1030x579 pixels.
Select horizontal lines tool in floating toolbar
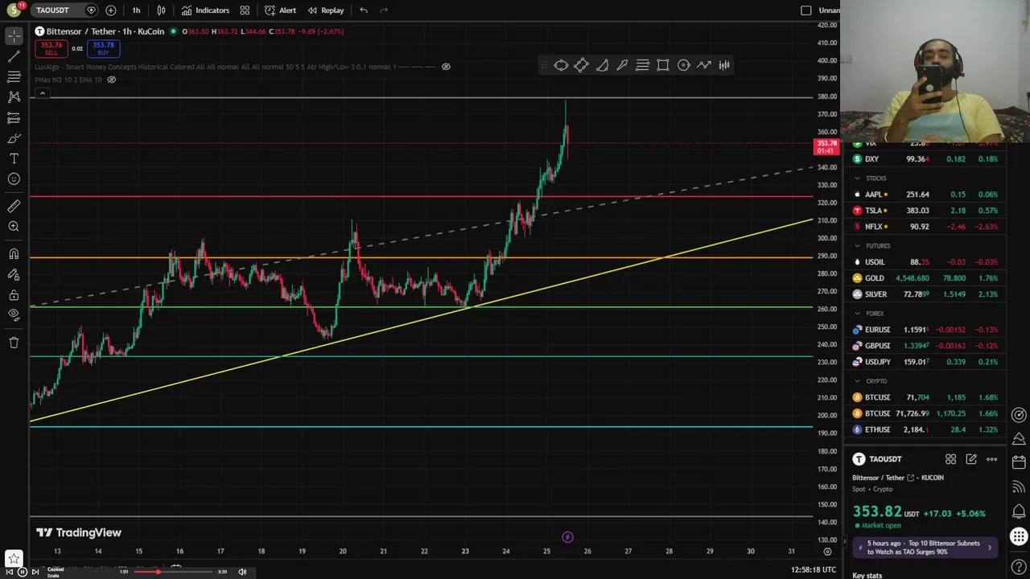pyautogui.click(x=642, y=65)
